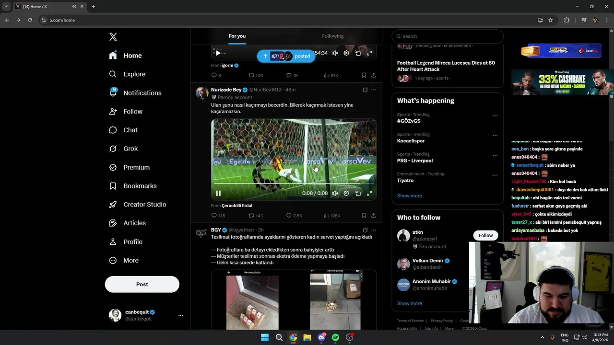Open Grok in sidebar

coord(124,149)
